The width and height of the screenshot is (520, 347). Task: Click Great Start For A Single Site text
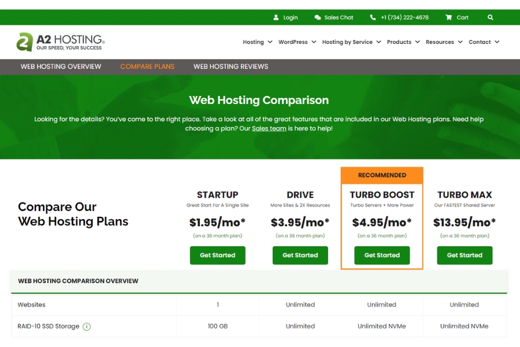click(218, 205)
